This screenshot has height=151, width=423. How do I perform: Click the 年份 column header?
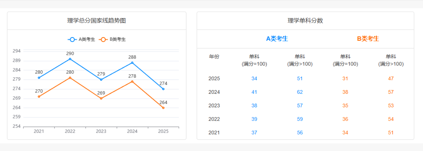(214, 57)
